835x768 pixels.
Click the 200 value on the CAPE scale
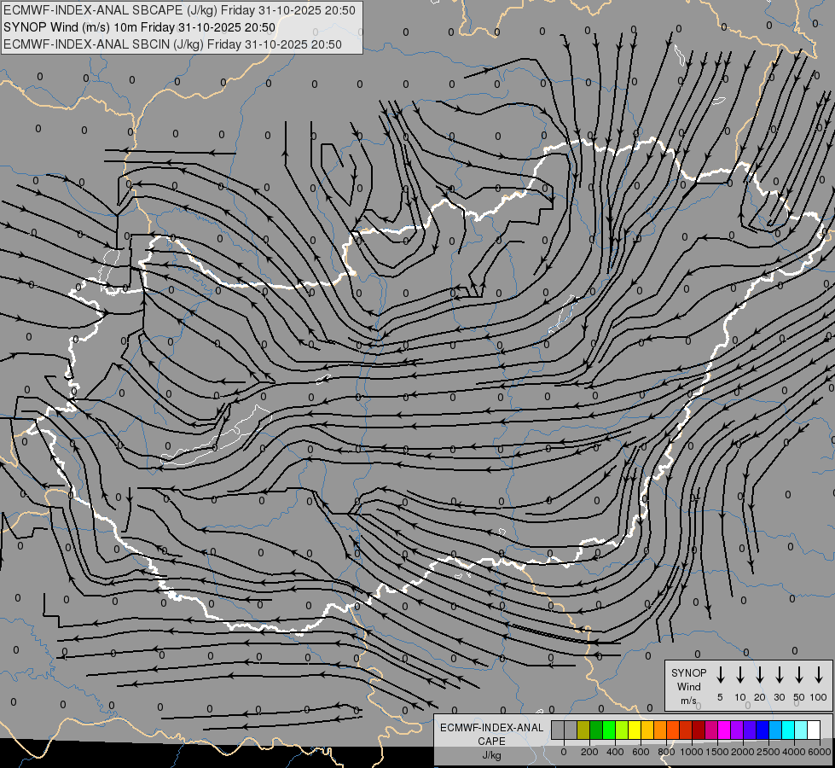point(589,752)
